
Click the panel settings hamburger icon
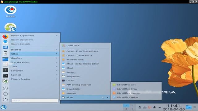click(195, 107)
